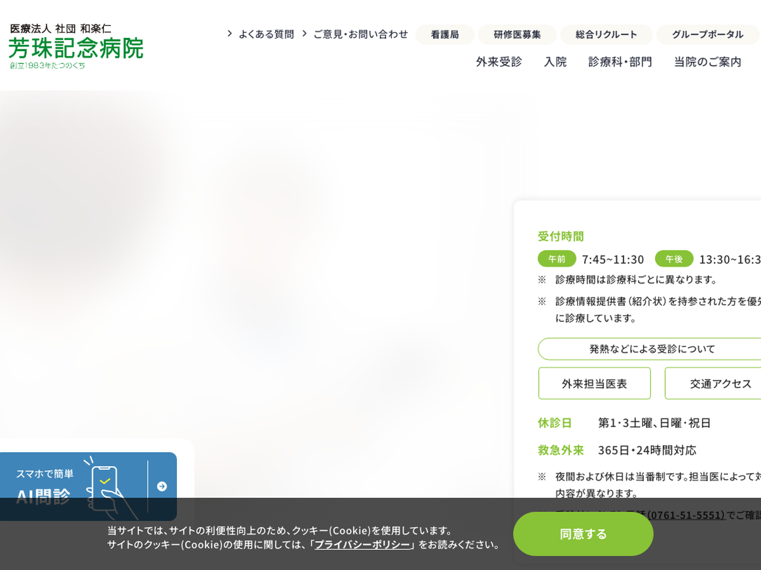
Task: Open the グループポータル link
Action: (707, 34)
